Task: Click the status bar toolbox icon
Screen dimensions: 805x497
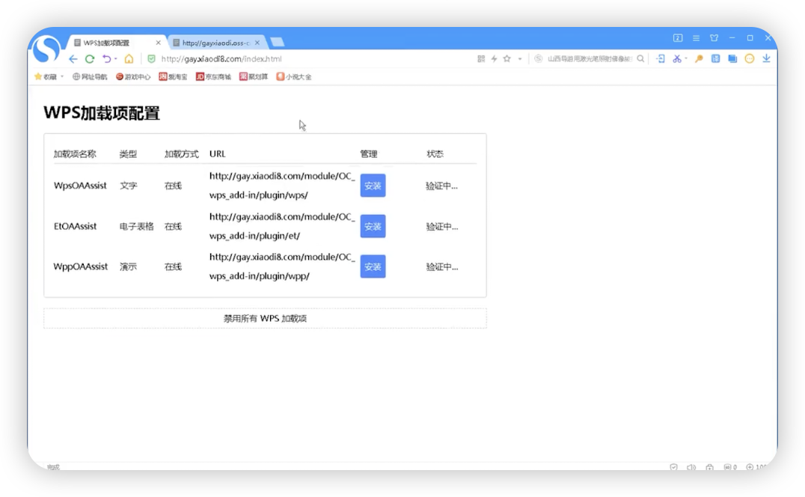Action: tap(709, 467)
